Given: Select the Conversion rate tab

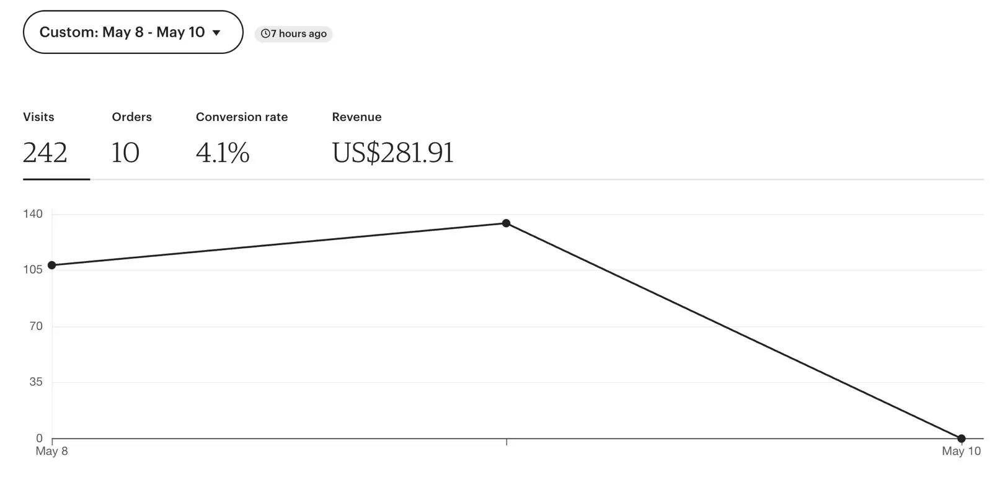Looking at the screenshot, I should pyautogui.click(x=241, y=117).
